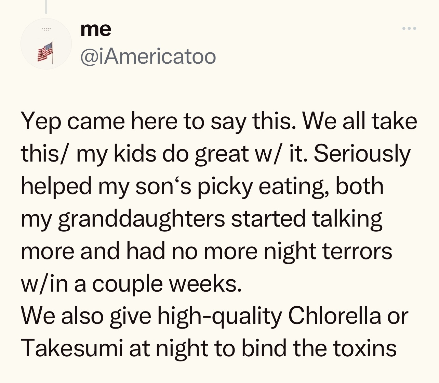Click the word "Seriously" in the tweet
Screen dimensions: 439x383
pyautogui.click(x=362, y=154)
